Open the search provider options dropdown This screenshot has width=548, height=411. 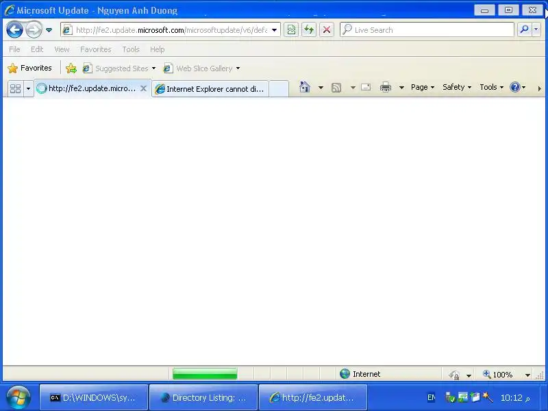(536, 29)
